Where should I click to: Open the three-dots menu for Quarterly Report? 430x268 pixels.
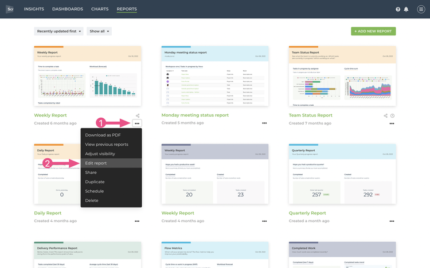click(392, 221)
